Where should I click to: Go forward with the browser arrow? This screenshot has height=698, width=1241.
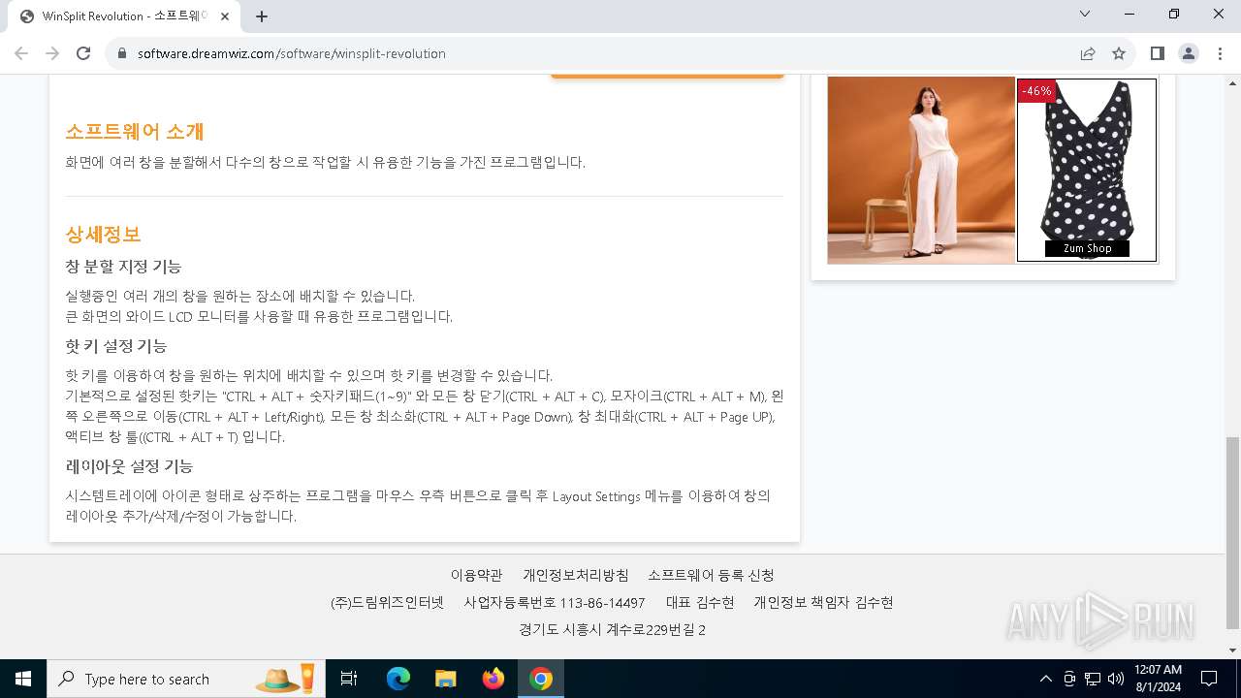click(x=52, y=53)
